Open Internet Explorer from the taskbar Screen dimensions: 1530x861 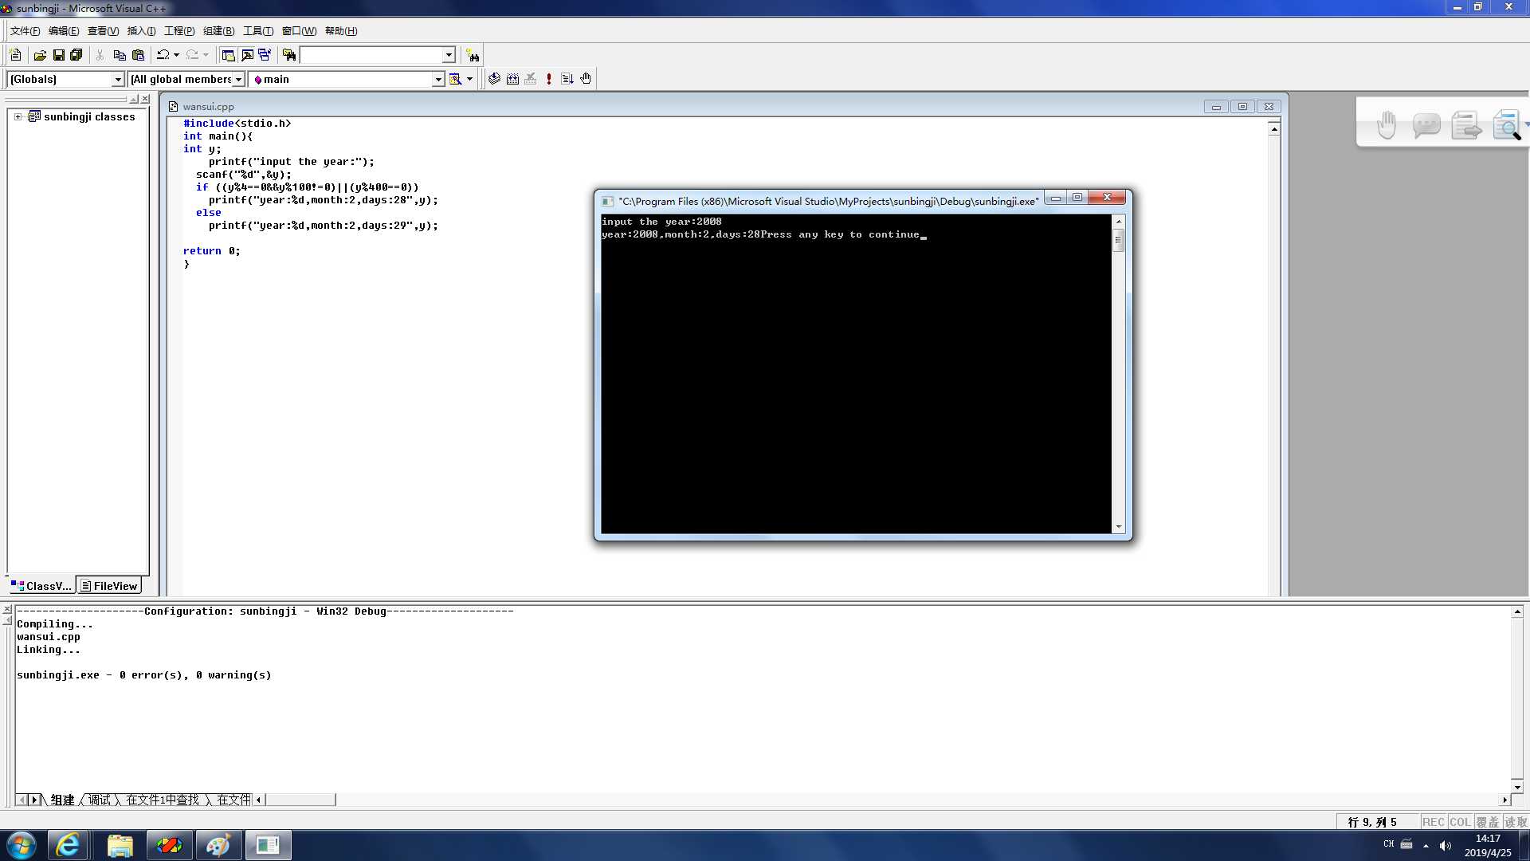[68, 845]
